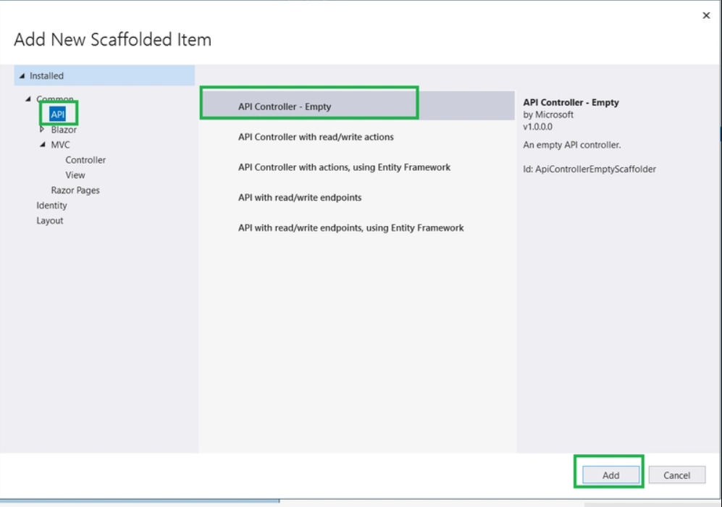Viewport: 722px width, 507px height.
Task: Expand the Blazor node arrow
Action: 42,130
